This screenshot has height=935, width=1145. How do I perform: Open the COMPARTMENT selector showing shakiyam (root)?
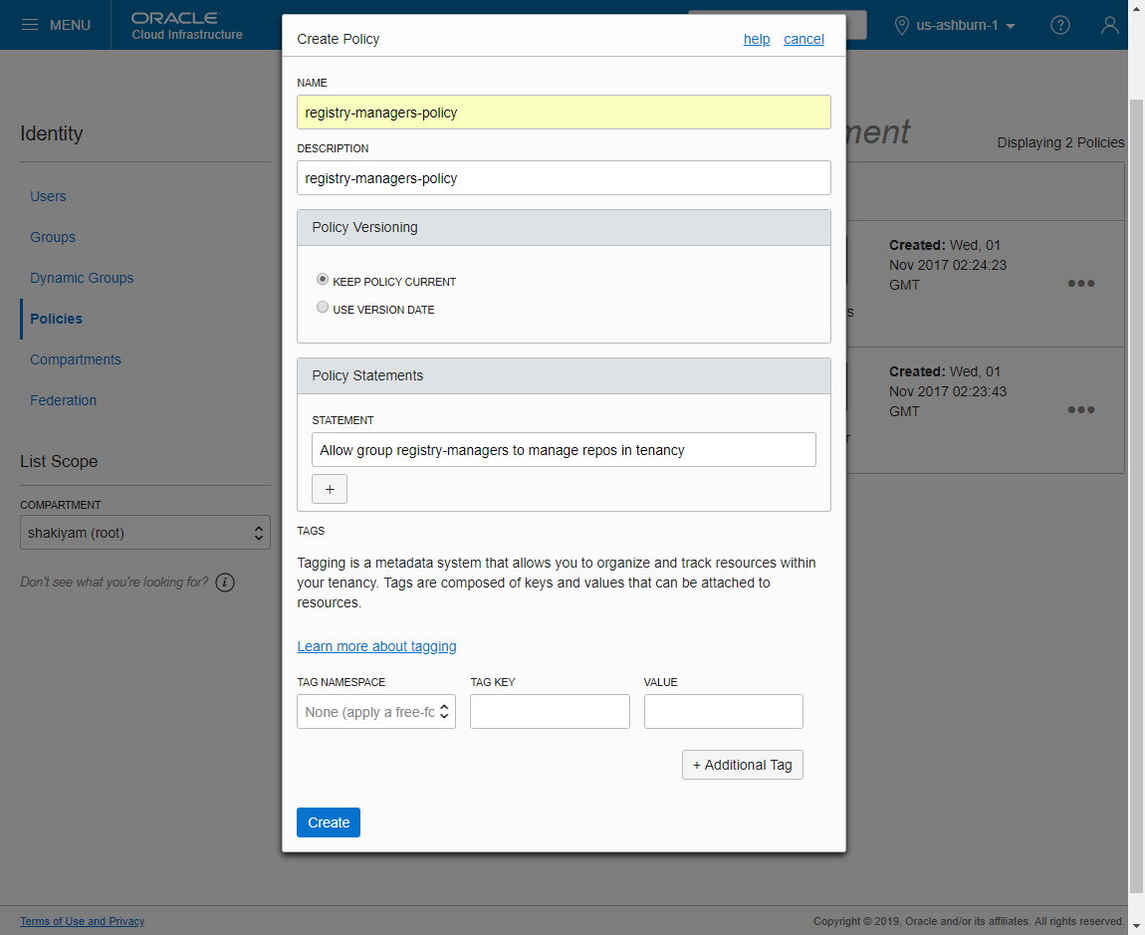point(144,532)
